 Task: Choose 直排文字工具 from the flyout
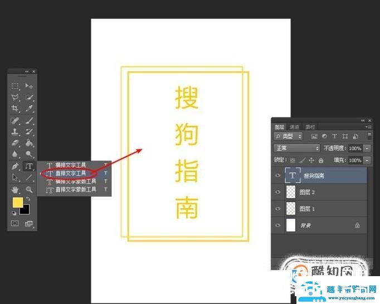click(71, 173)
